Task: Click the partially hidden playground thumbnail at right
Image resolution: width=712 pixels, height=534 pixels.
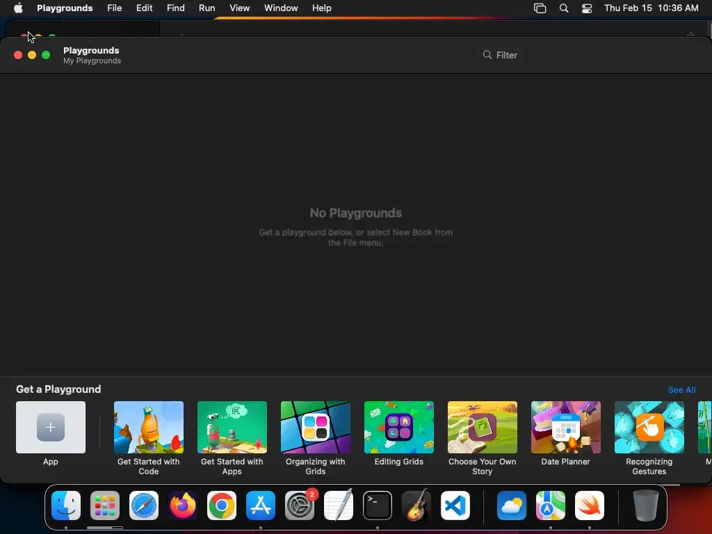Action: tap(705, 427)
